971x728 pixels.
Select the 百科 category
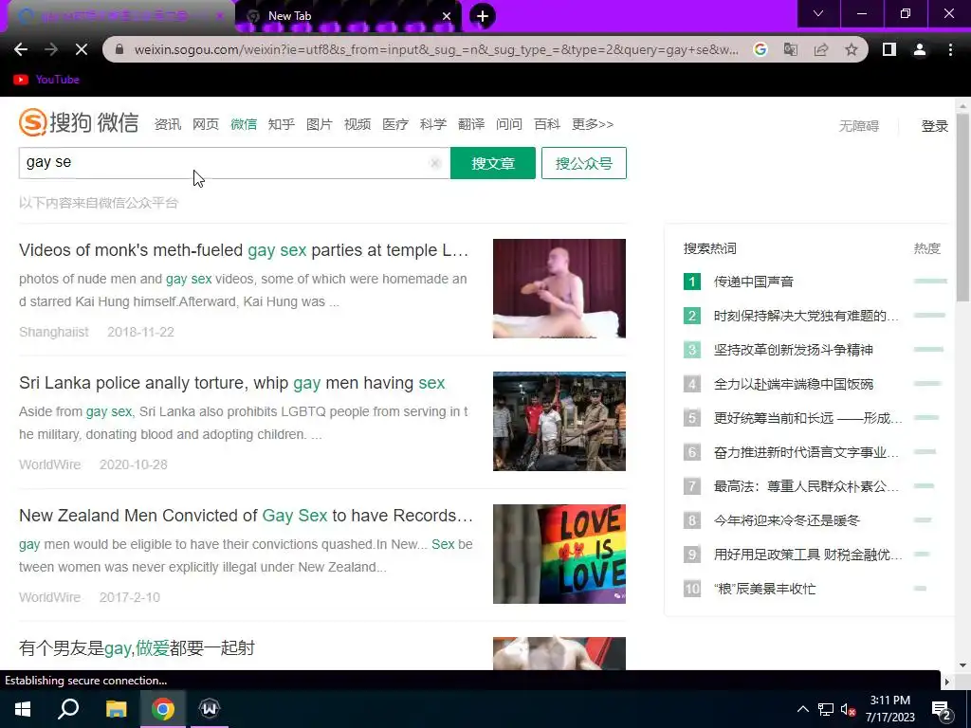[x=547, y=124]
